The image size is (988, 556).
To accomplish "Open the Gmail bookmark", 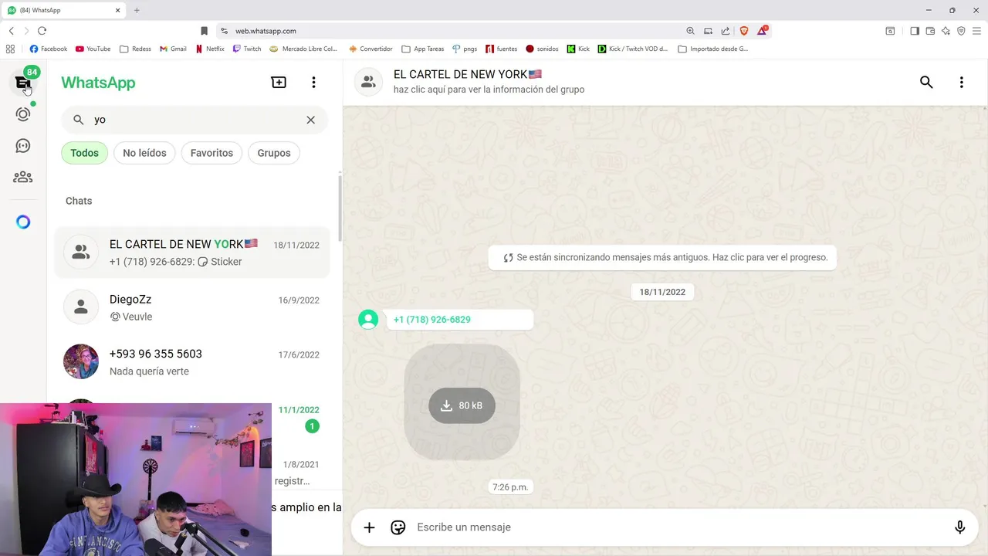I will pyautogui.click(x=174, y=49).
